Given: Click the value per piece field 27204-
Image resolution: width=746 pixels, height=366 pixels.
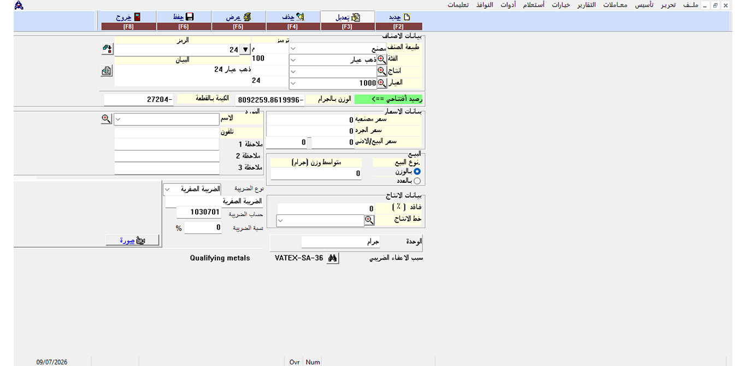Looking at the screenshot, I should 139,100.
